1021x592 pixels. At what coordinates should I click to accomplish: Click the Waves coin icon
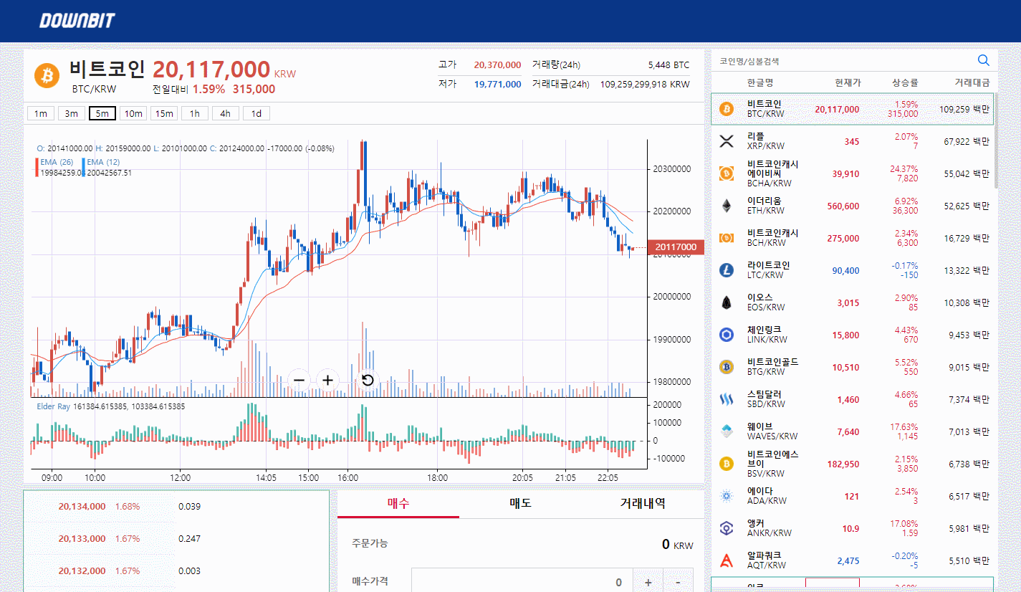click(727, 431)
